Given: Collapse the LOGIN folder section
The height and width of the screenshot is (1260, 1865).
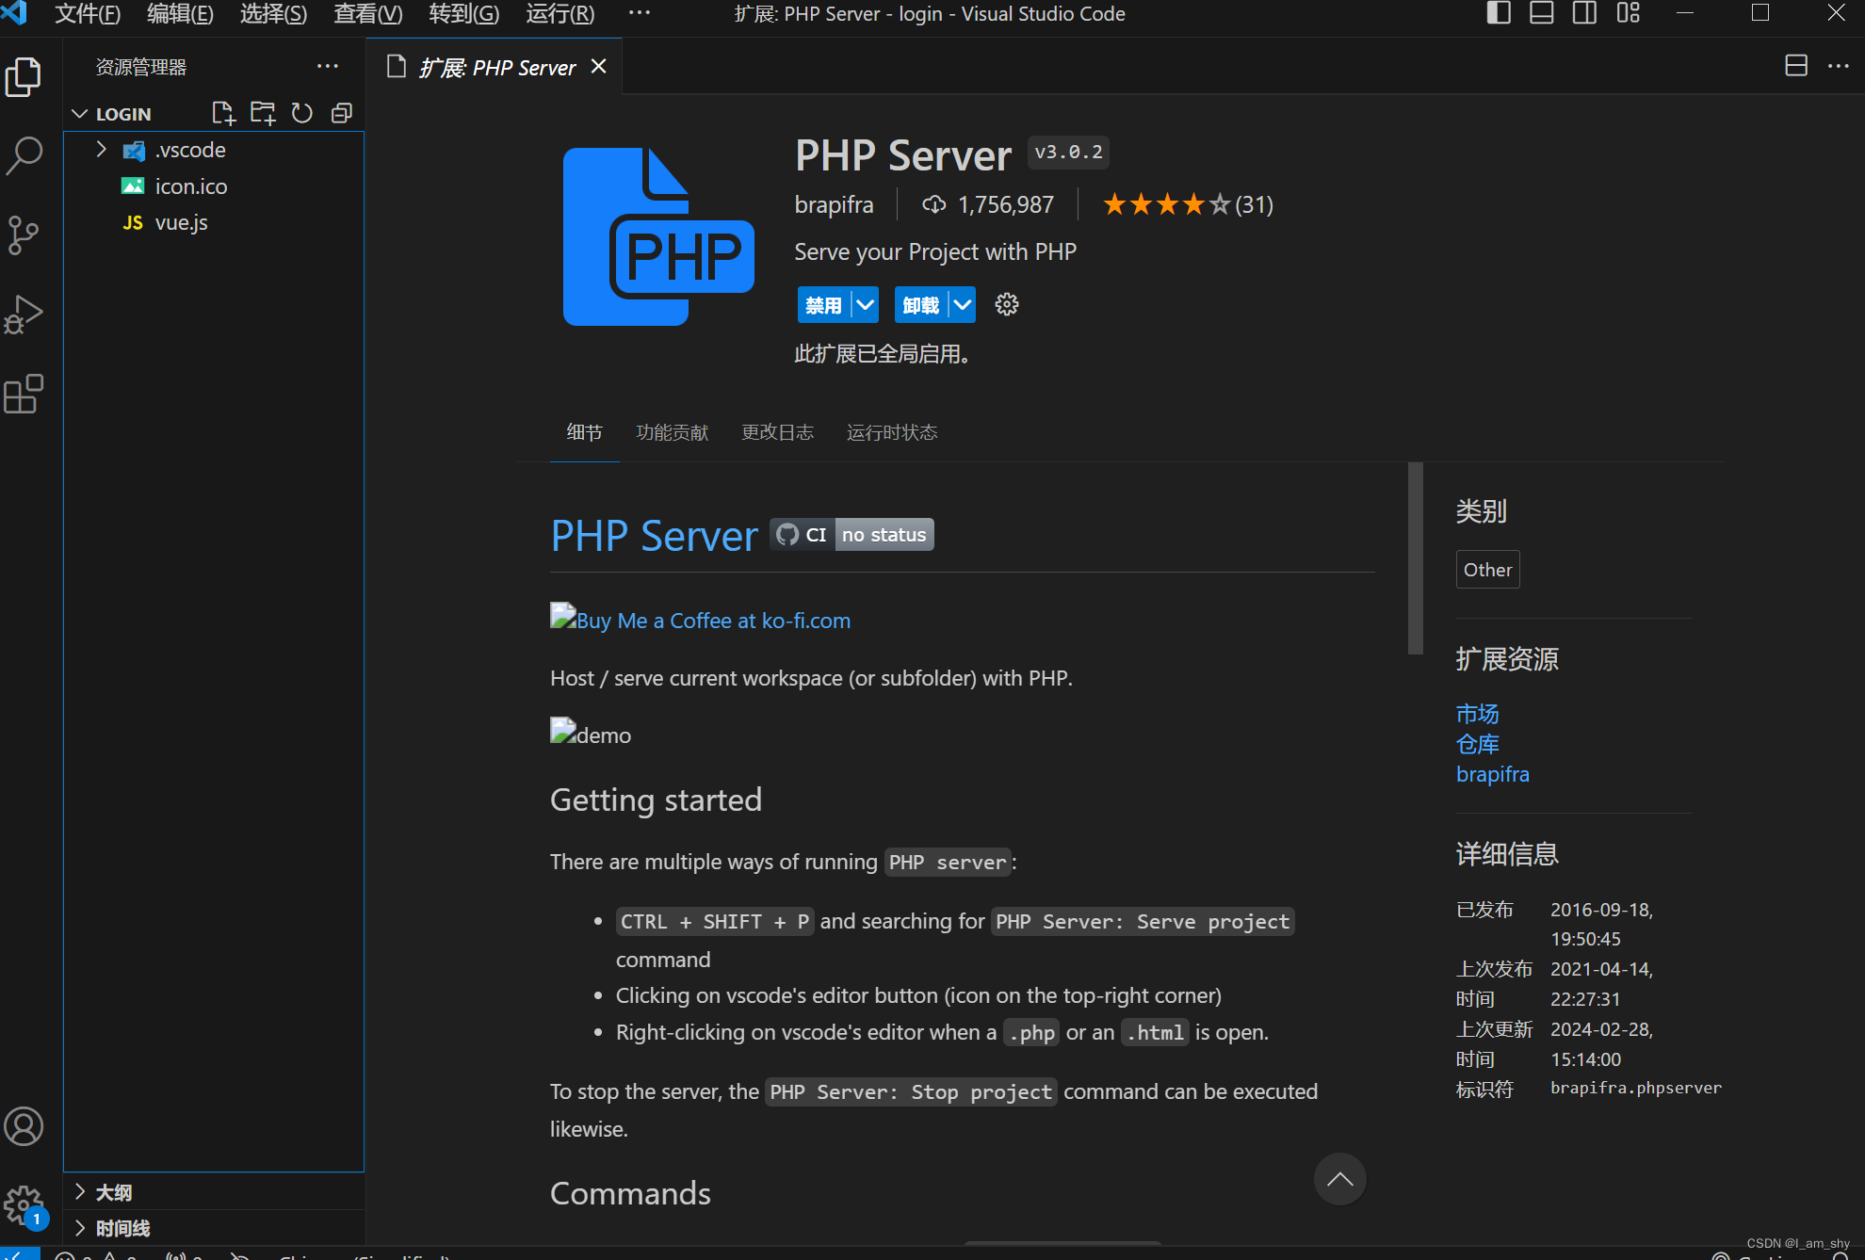Looking at the screenshot, I should [x=80, y=114].
